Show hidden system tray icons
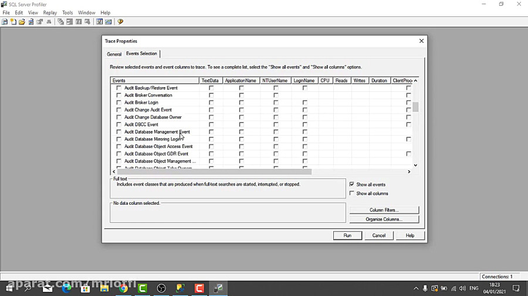 pos(416,288)
